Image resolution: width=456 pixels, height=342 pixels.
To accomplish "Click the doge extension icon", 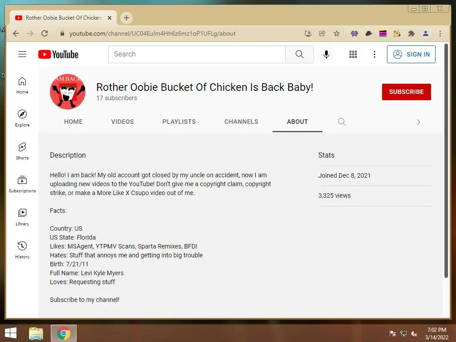I will coord(397,33).
